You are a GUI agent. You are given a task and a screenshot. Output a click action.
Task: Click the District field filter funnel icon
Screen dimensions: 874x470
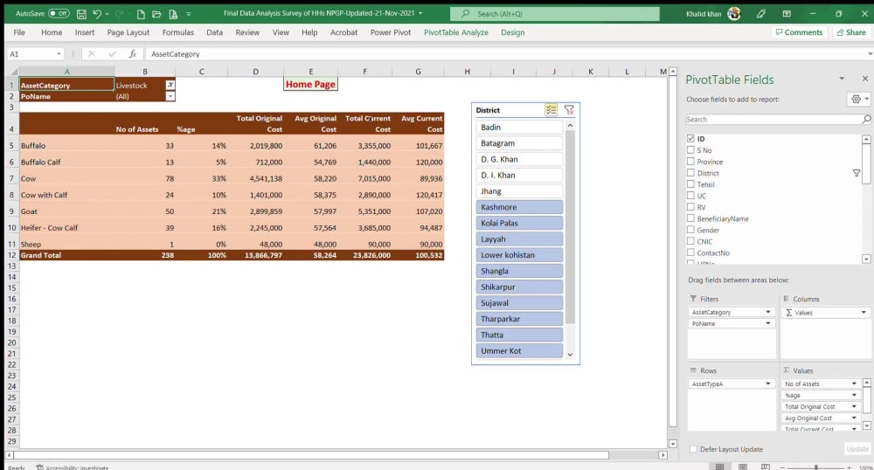857,173
